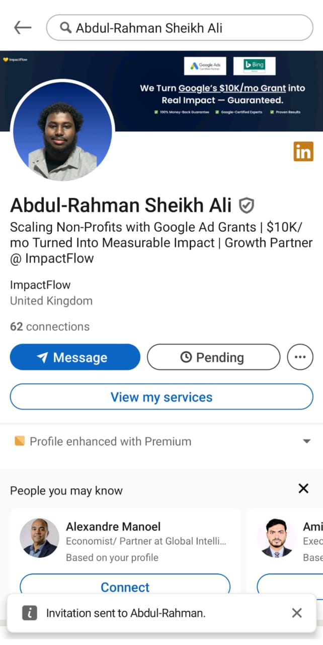
Task: Tap the search magnifier icon
Action: point(65,28)
